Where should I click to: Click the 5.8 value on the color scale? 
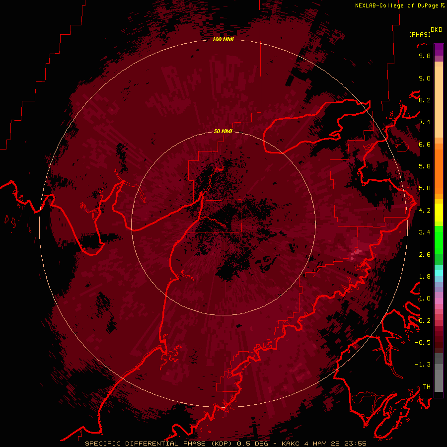[425, 166]
